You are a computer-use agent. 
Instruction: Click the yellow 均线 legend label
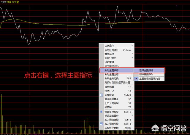9,2
